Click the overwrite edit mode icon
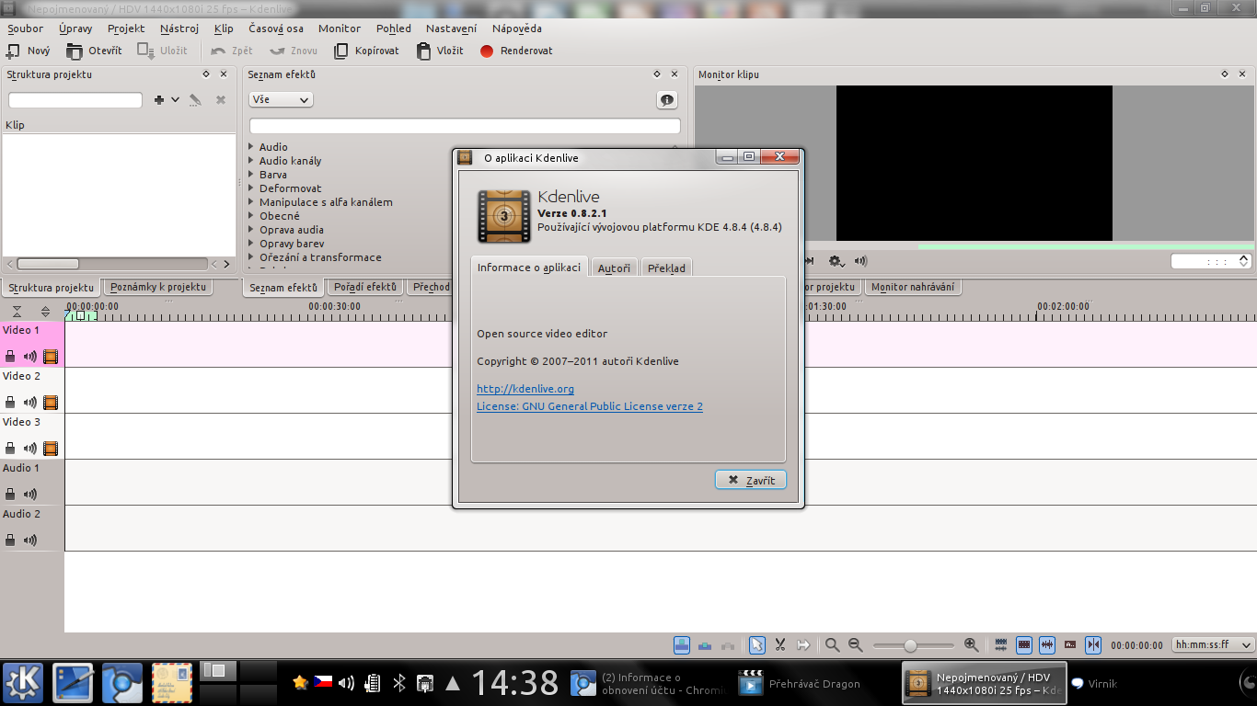The width and height of the screenshot is (1257, 706). [x=705, y=645]
